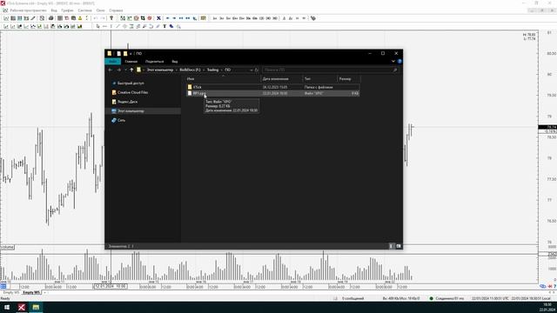Click 'RnBDocs (F:)' in the address breadcrumb
Image resolution: width=557 pixels, height=313 pixels.
click(x=190, y=70)
